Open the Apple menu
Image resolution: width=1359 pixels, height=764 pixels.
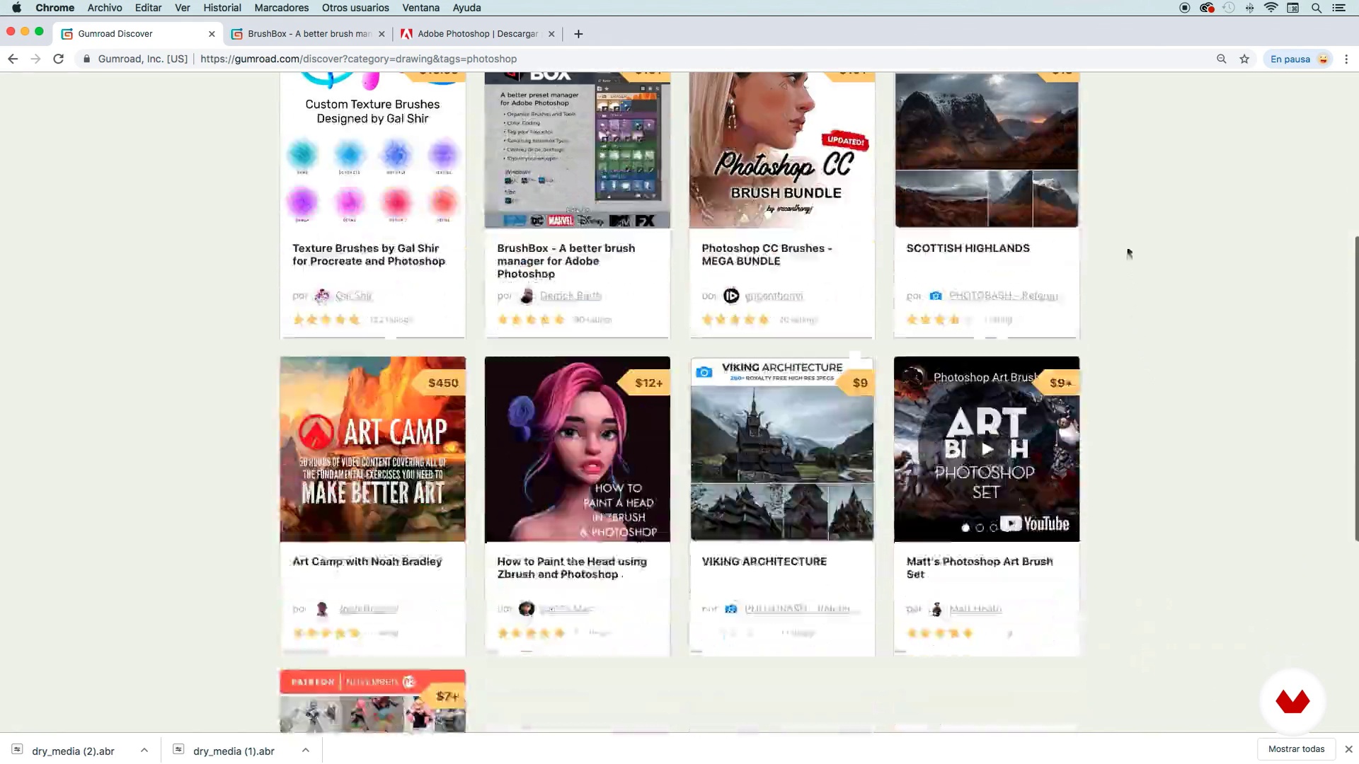tap(16, 8)
